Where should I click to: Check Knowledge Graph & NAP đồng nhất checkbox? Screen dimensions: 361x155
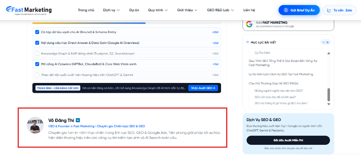[x=37, y=53]
